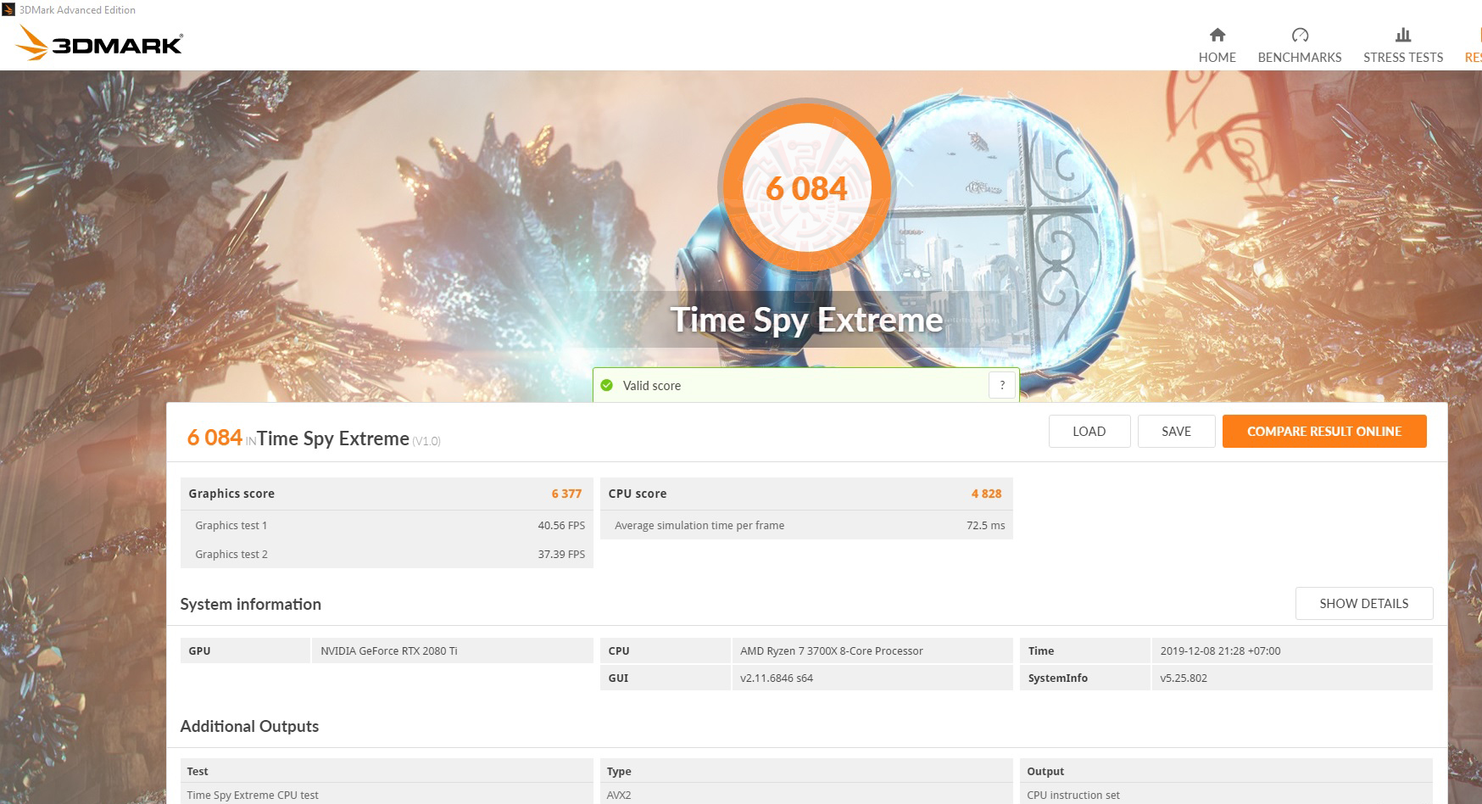
Task: Click the CPU score value 4 828
Action: [986, 494]
